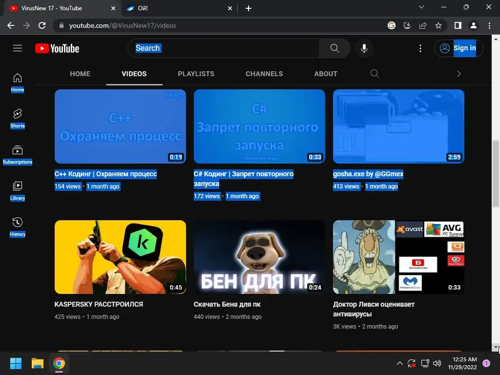
Task: Open the CHANNELS tab
Action: pos(264,74)
